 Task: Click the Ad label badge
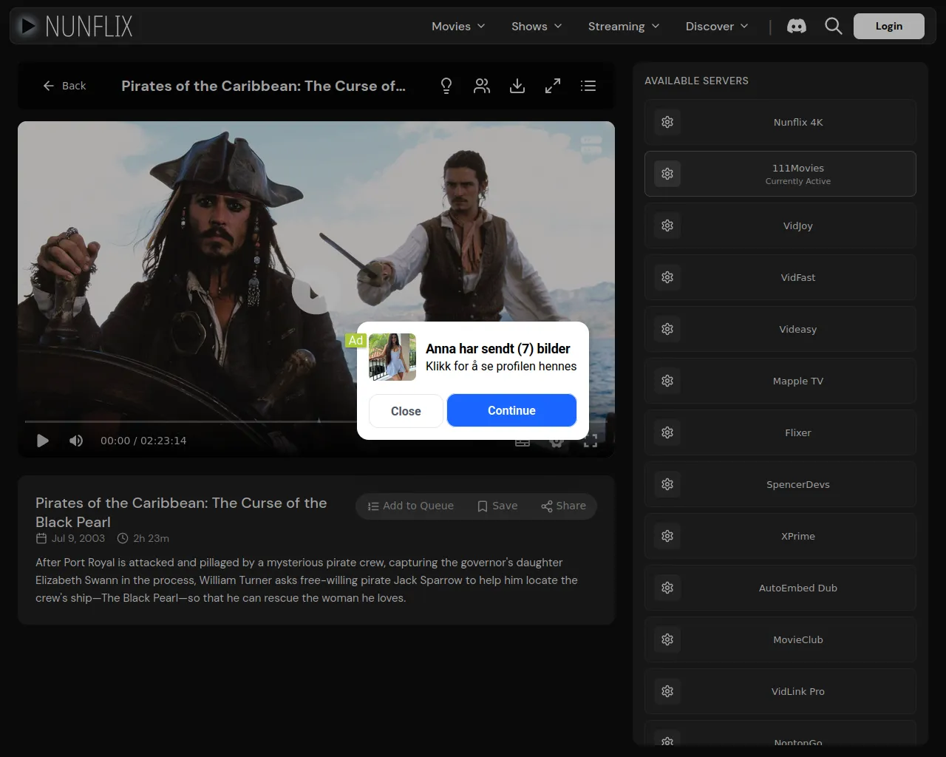coord(356,340)
